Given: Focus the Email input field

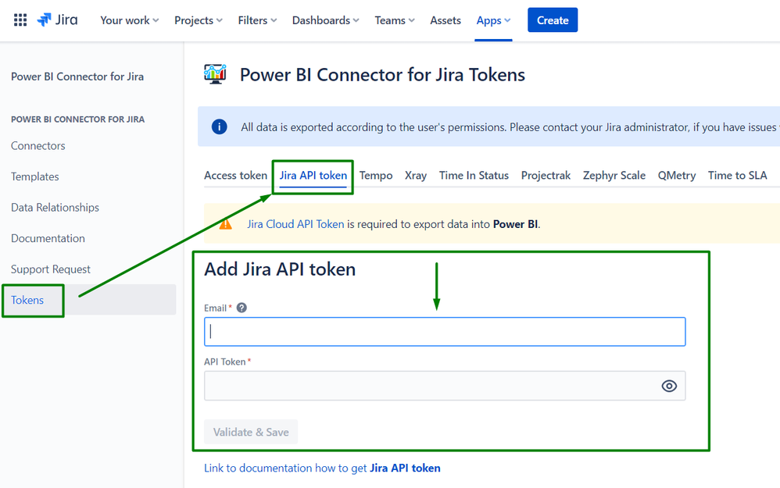Looking at the screenshot, I should [445, 332].
